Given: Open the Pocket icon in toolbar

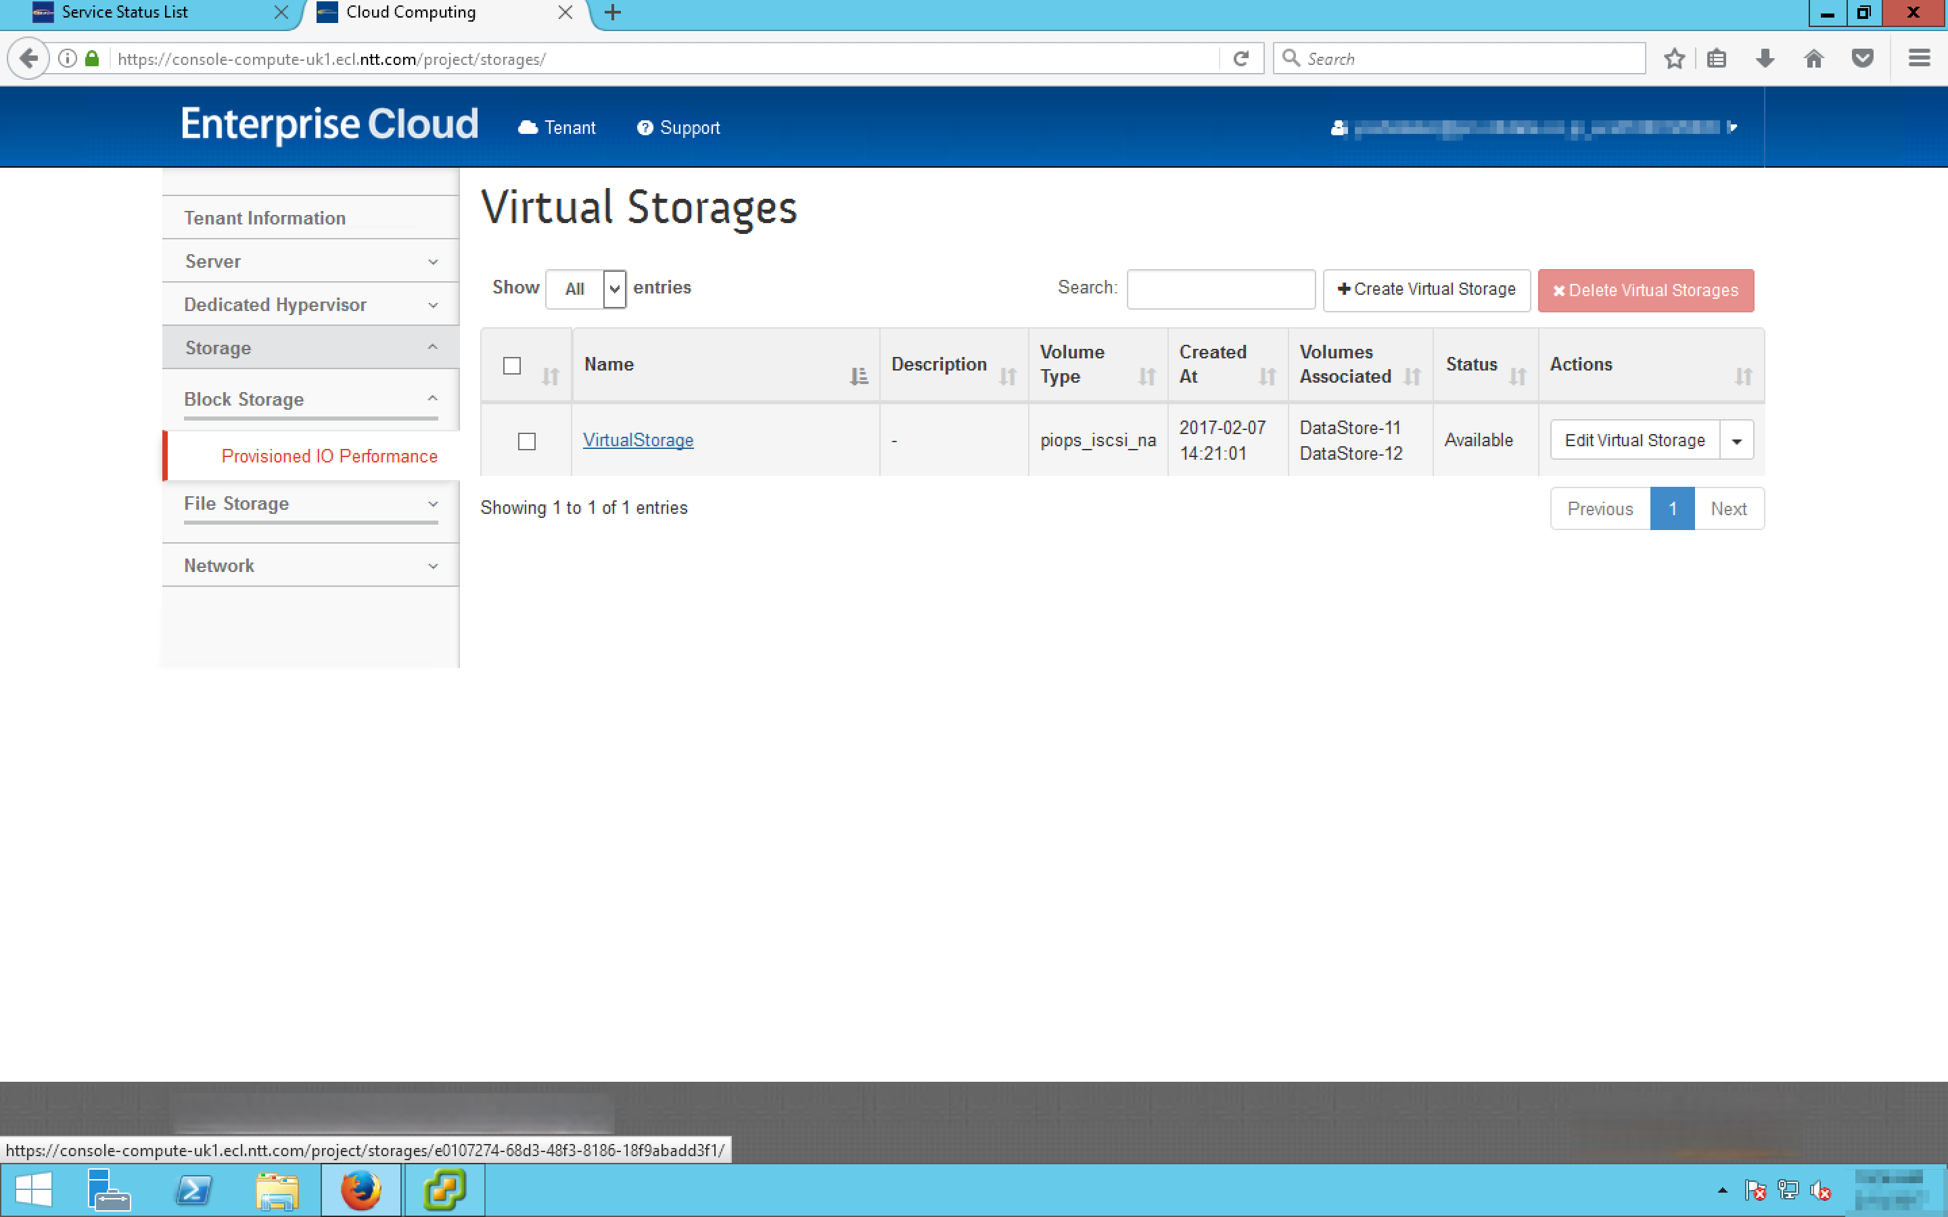Looking at the screenshot, I should [x=1862, y=59].
